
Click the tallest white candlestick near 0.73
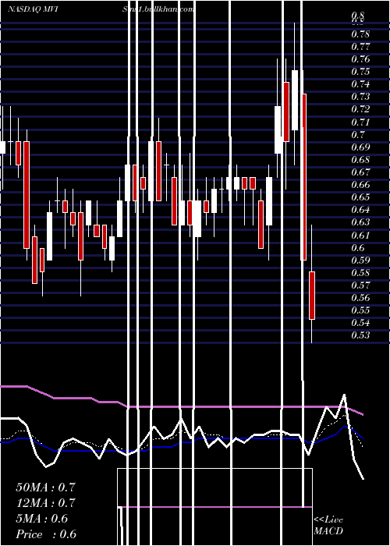pos(295,101)
